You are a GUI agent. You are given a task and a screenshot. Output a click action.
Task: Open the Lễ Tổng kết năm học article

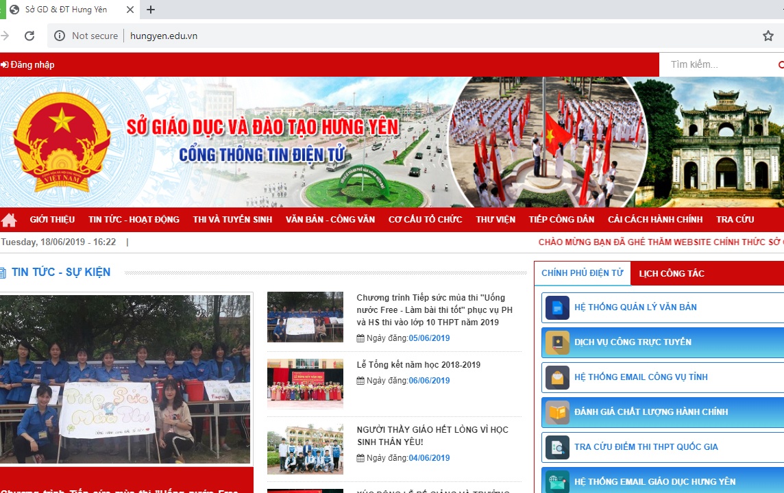(x=418, y=365)
